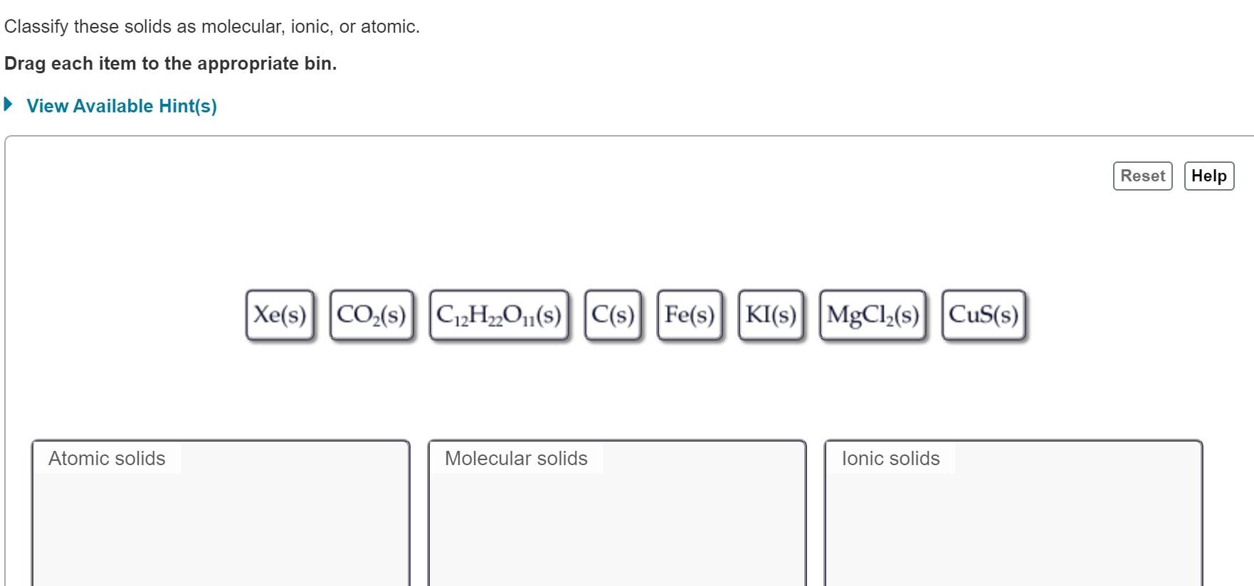The image size is (1254, 586).
Task: Select the MgCl2(s) draggable item
Action: [x=873, y=314]
